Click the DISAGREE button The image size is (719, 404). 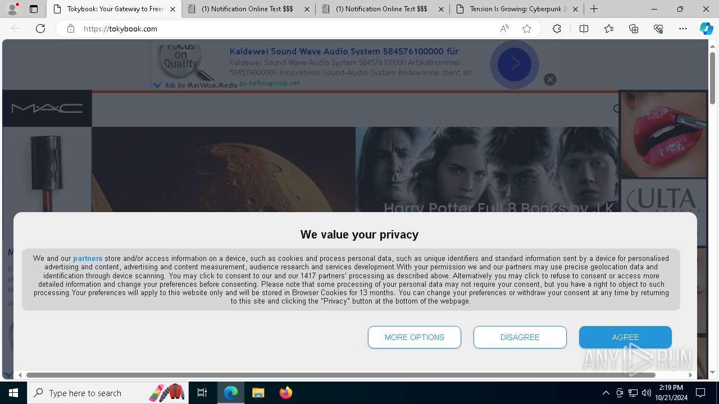[x=520, y=337]
